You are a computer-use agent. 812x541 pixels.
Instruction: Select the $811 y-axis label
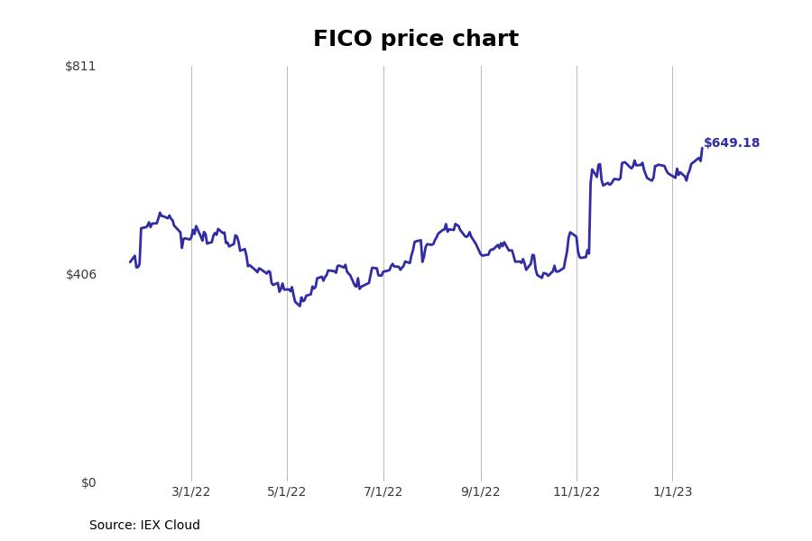[x=80, y=66]
